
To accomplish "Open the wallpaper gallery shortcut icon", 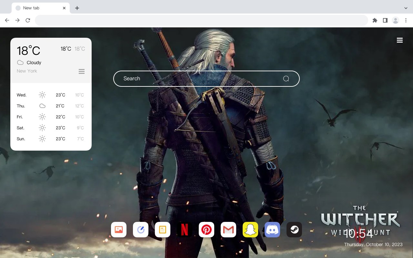I will click(x=119, y=230).
